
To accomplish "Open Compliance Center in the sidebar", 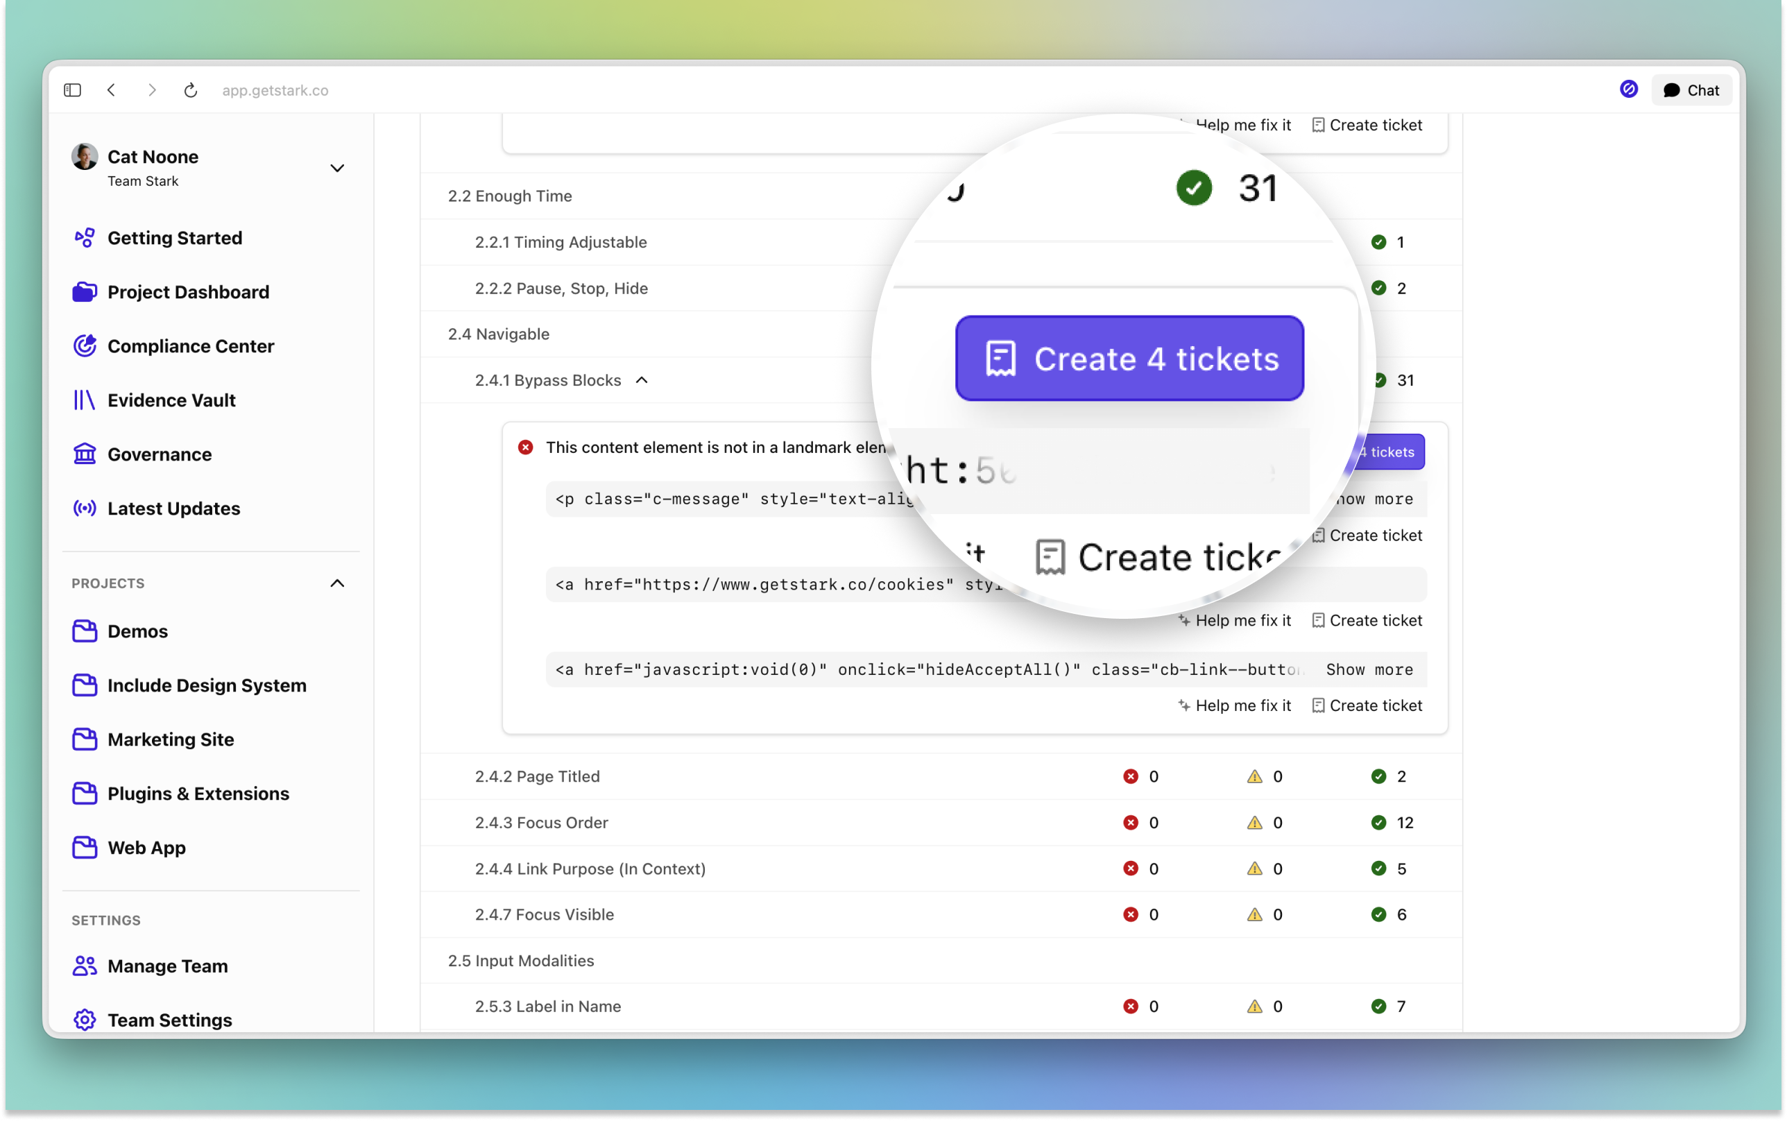I will [x=191, y=345].
